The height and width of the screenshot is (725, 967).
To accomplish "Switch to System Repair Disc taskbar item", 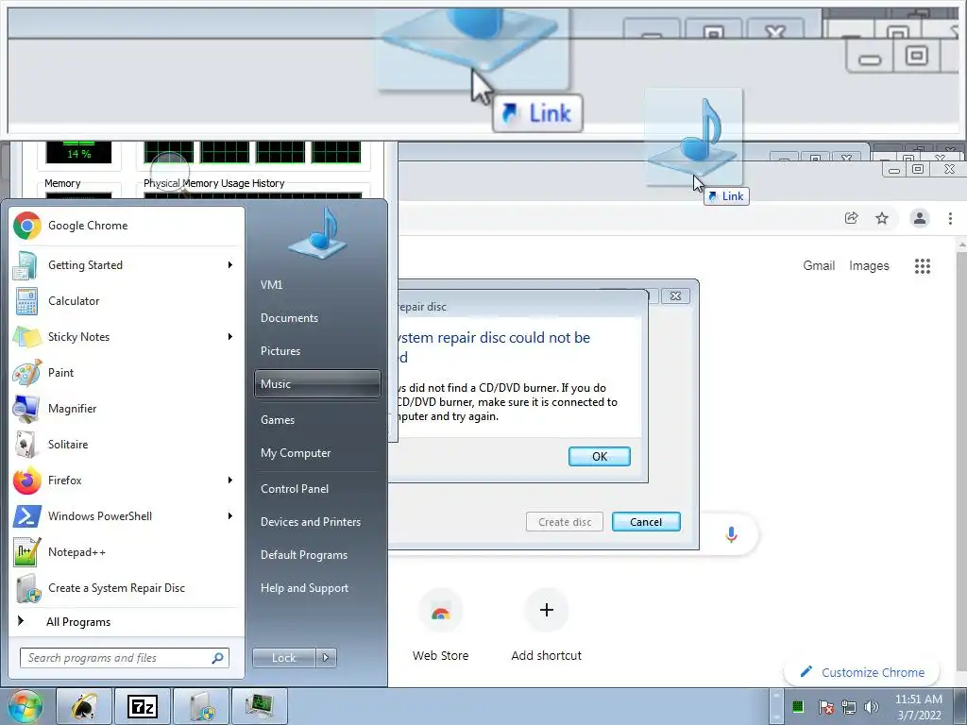I will click(201, 706).
